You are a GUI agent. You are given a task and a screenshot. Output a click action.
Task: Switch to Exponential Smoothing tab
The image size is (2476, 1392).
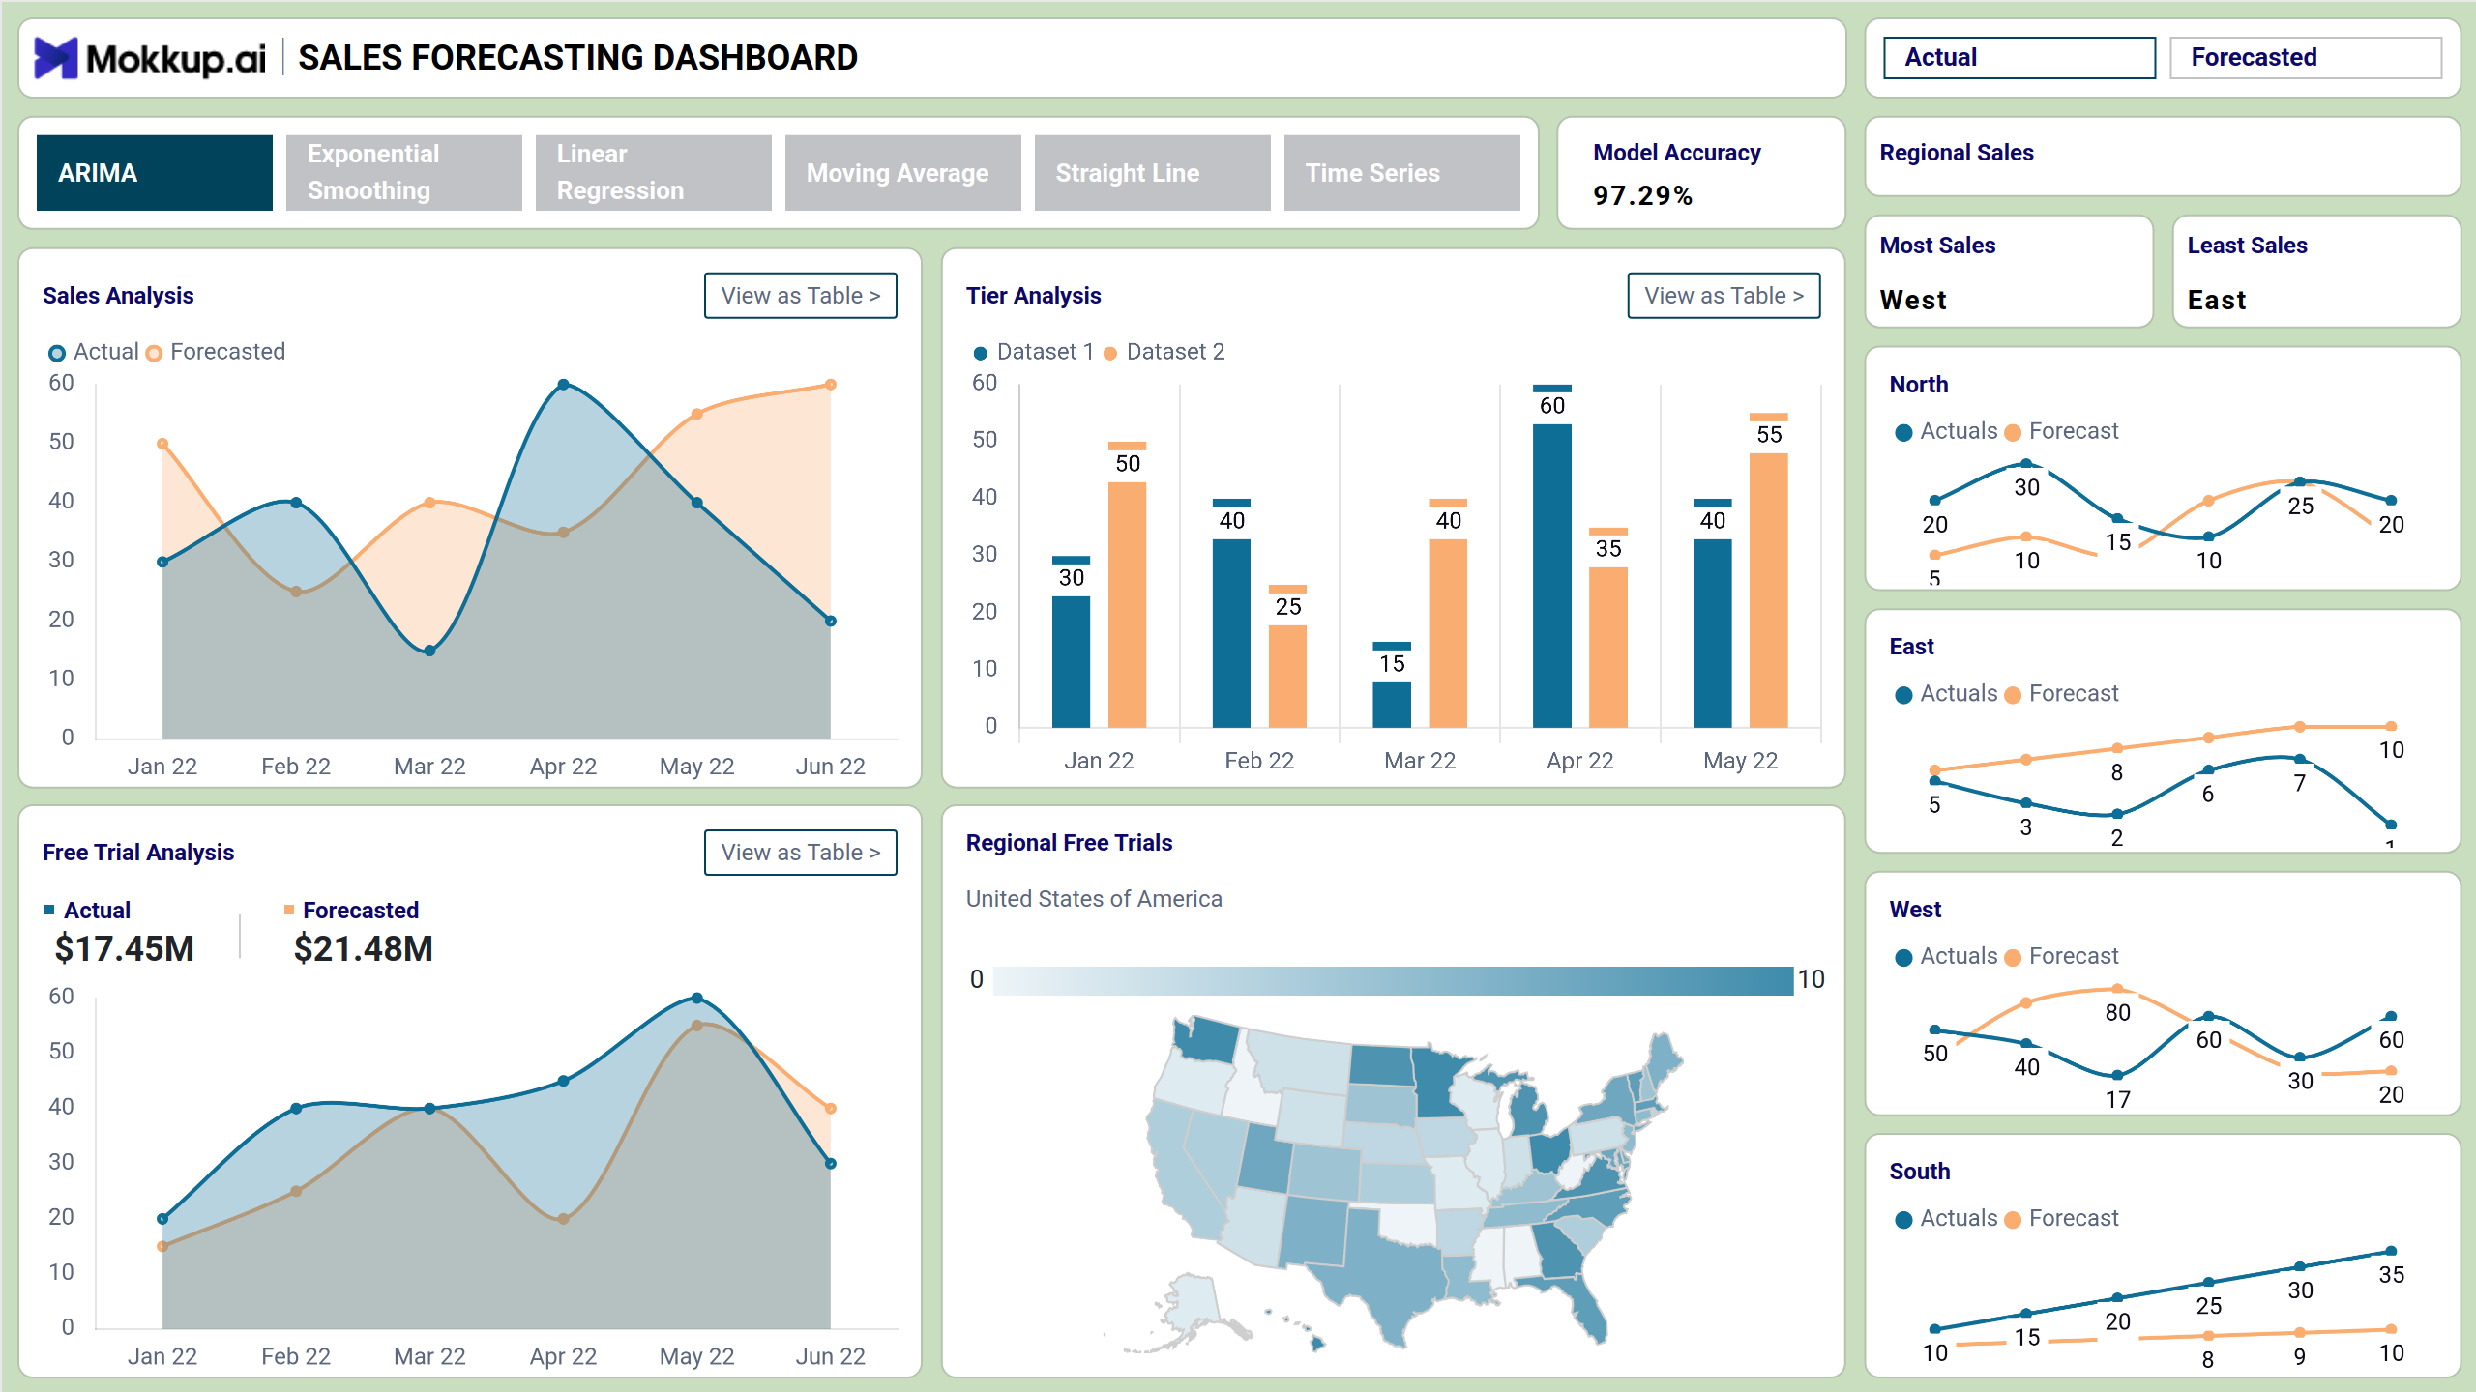point(404,173)
